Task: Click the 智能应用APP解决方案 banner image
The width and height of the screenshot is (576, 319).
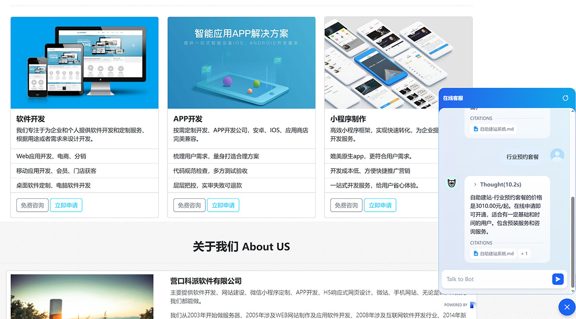Action: [241, 63]
